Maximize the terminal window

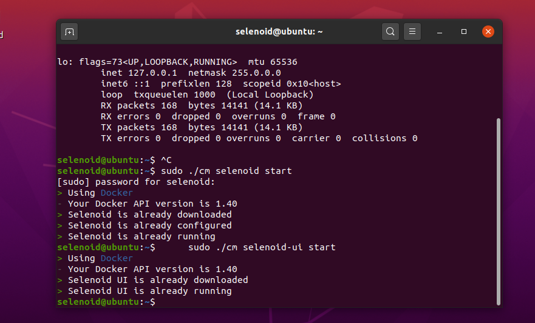click(x=464, y=32)
